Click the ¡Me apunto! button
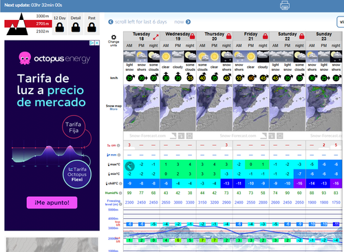The height and width of the screenshot is (252, 344). [52, 202]
